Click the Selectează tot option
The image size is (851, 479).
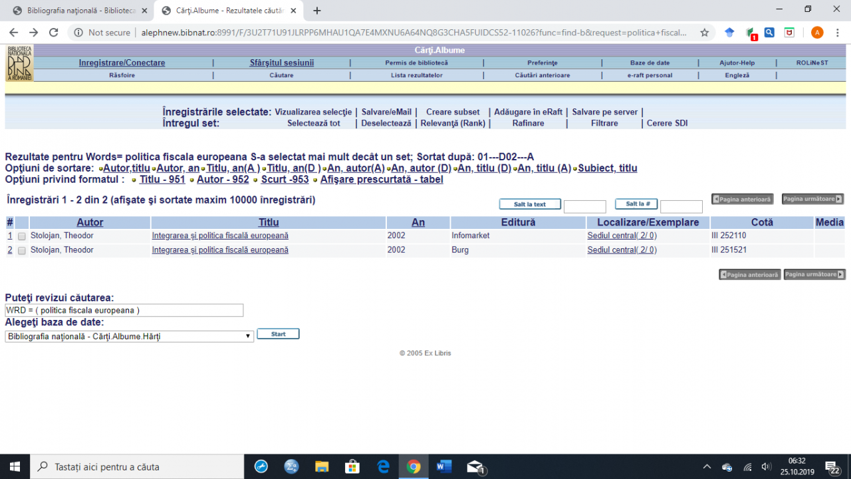[313, 123]
